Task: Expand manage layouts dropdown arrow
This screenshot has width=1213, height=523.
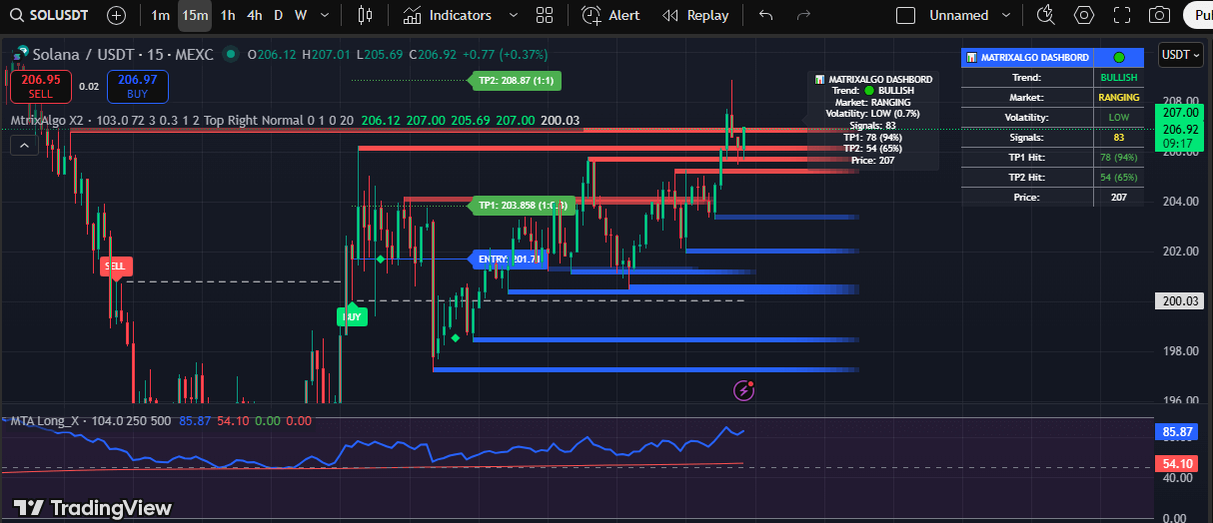Action: click(1006, 15)
